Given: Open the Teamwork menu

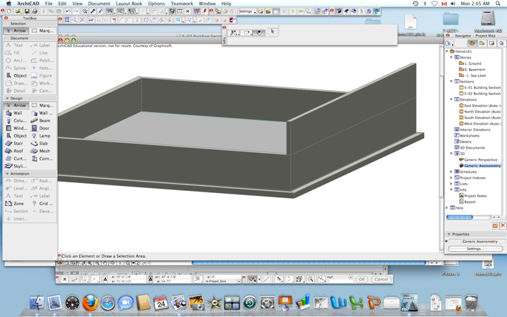Looking at the screenshot, I should (x=182, y=4).
